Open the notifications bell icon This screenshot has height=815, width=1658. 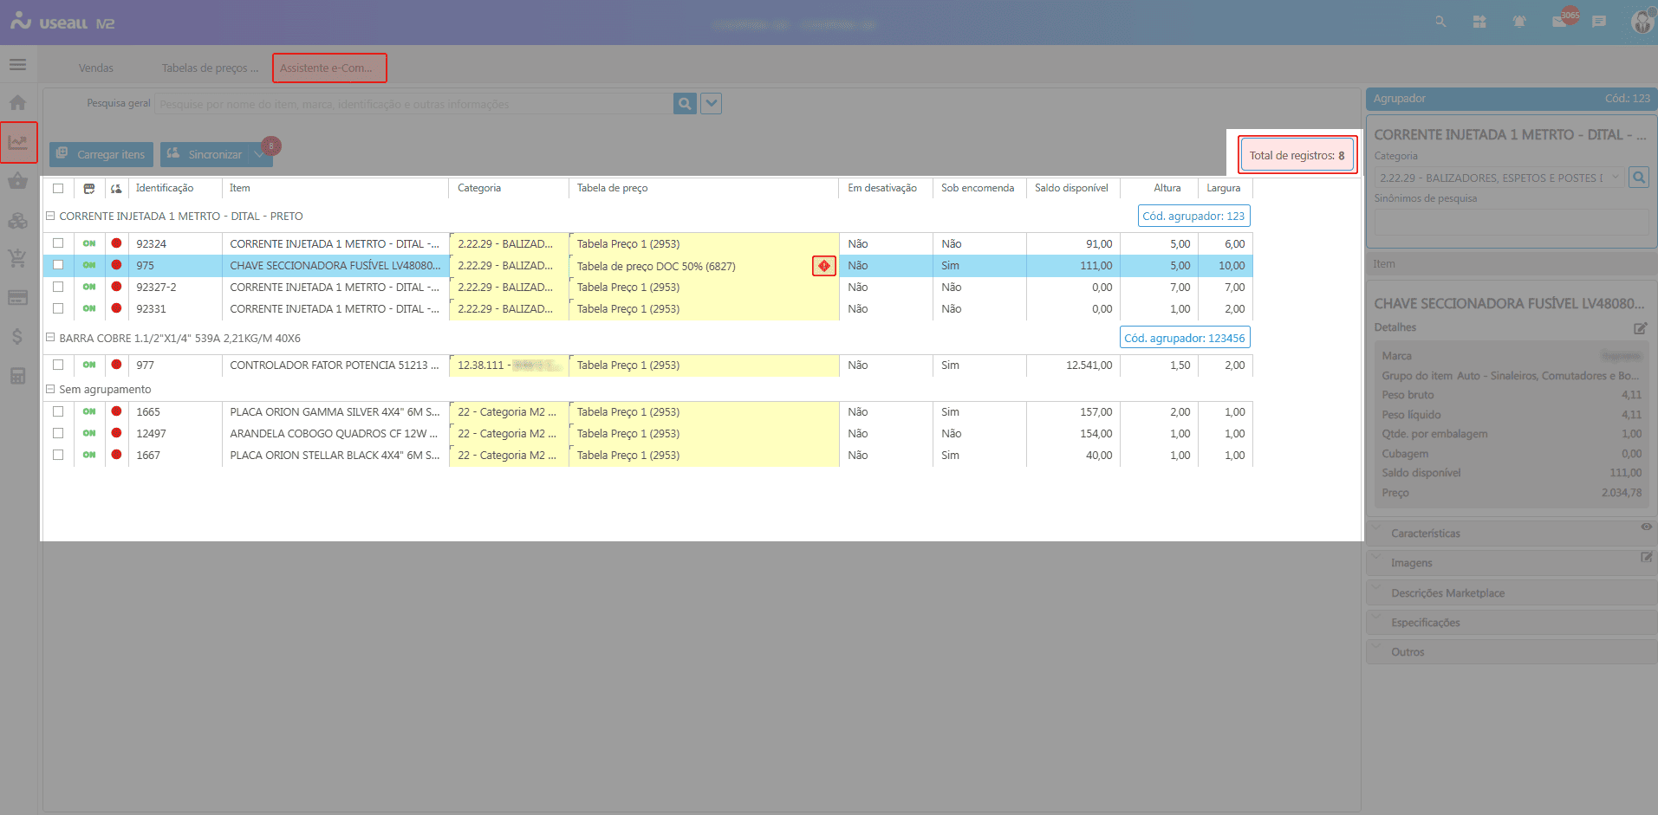pos(1518,22)
